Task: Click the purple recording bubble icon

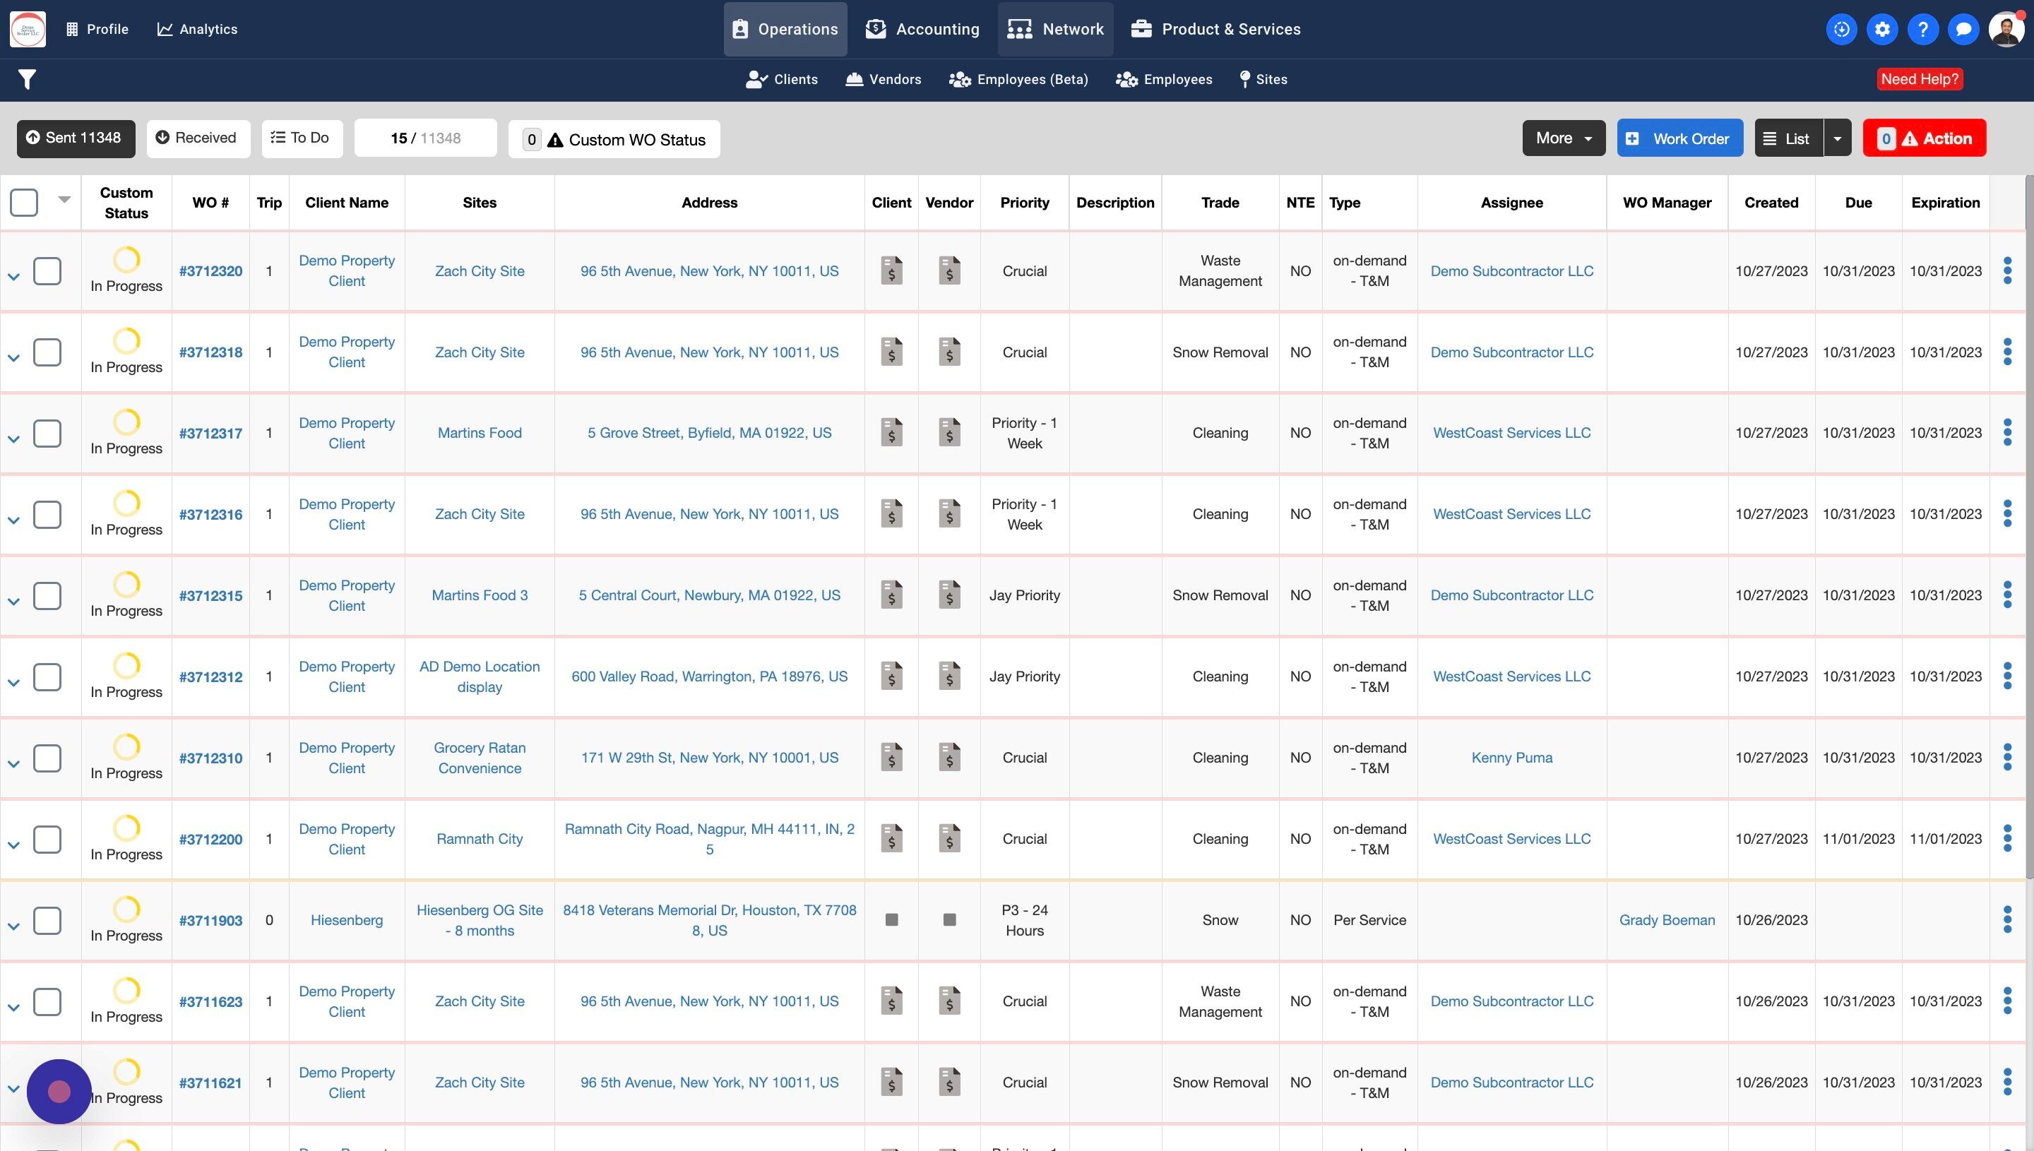Action: 59,1091
